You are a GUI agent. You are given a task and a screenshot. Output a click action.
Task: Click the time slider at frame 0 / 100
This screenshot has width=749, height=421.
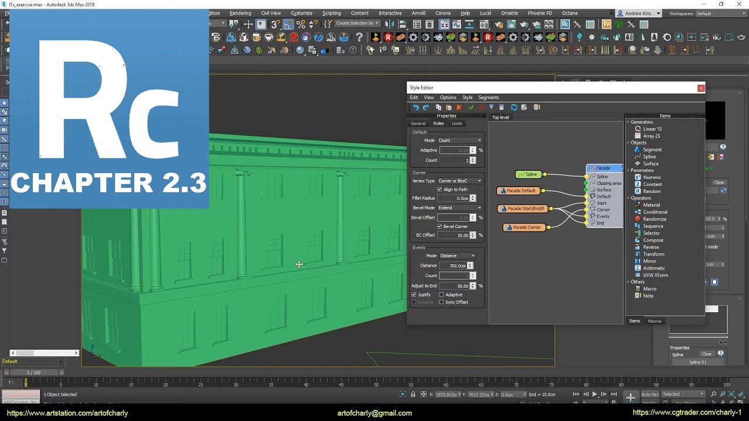pyautogui.click(x=33, y=372)
